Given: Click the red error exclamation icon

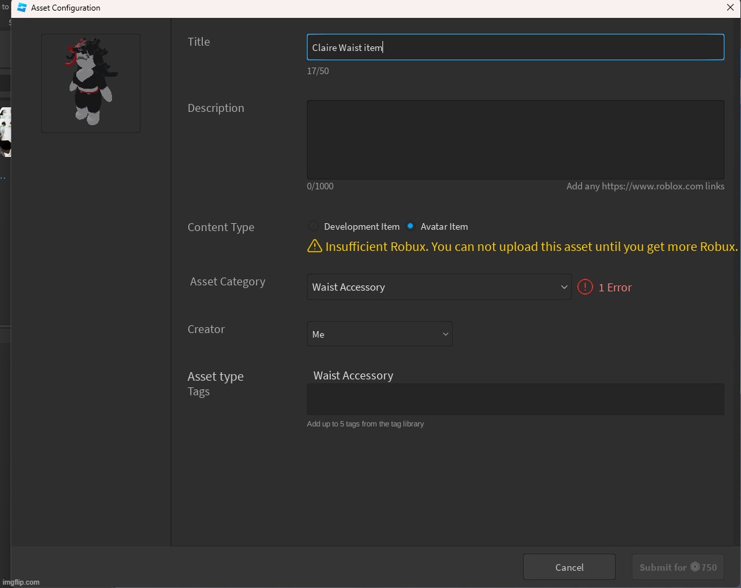Looking at the screenshot, I should pos(585,287).
